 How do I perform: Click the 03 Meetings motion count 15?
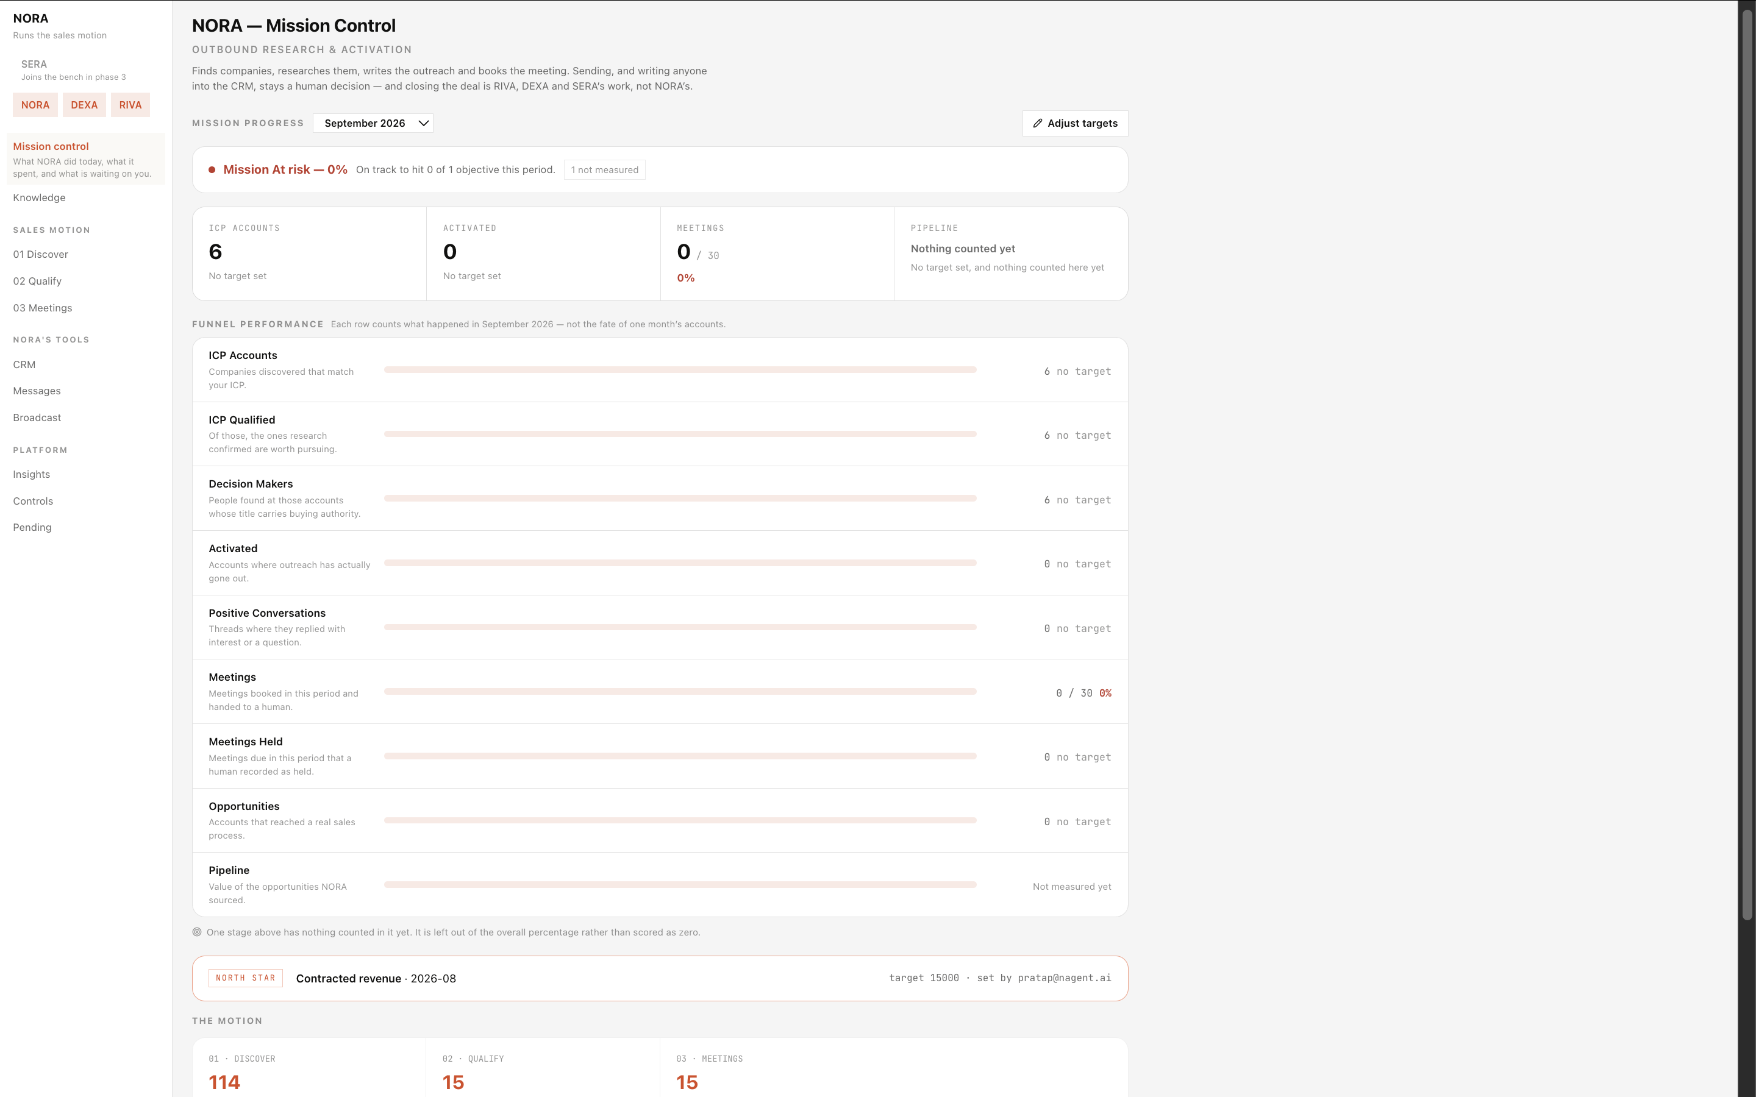click(x=687, y=1082)
